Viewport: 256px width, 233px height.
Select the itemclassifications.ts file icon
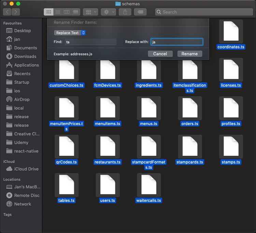(x=190, y=70)
